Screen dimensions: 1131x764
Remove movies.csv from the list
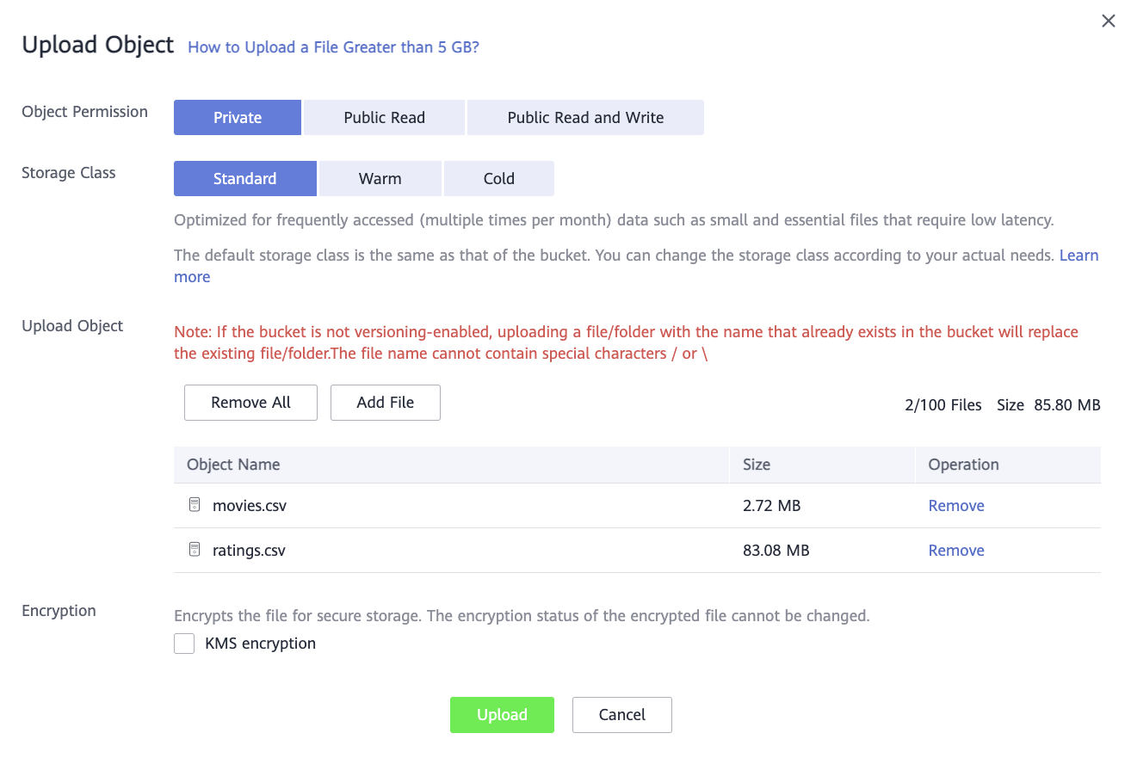(x=956, y=506)
